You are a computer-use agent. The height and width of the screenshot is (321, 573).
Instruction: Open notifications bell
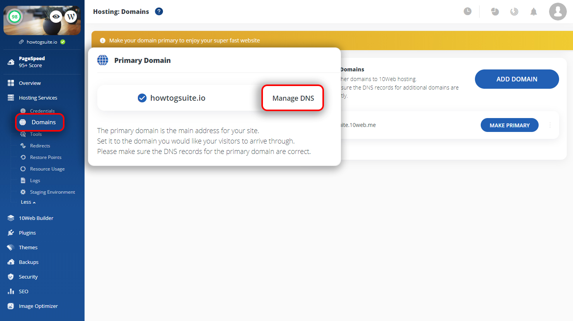coord(534,12)
